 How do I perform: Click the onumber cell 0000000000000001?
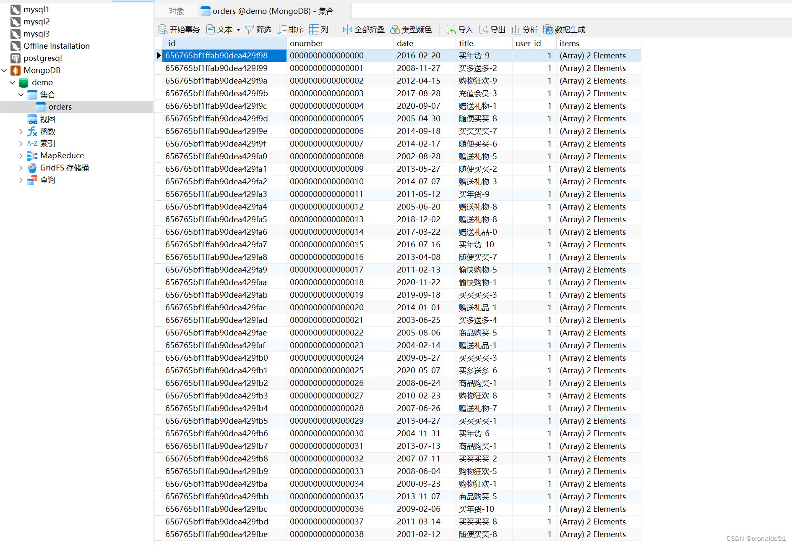point(340,68)
